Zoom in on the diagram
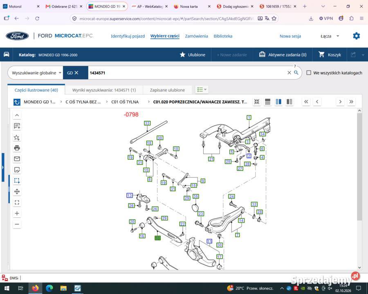368x294 pixels. [17, 213]
